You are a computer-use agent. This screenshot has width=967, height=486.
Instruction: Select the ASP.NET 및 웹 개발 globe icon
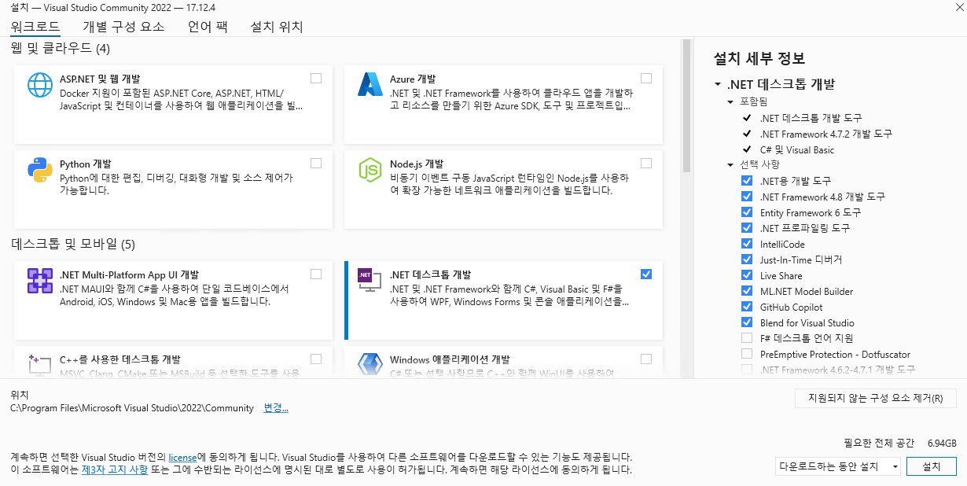click(x=40, y=84)
